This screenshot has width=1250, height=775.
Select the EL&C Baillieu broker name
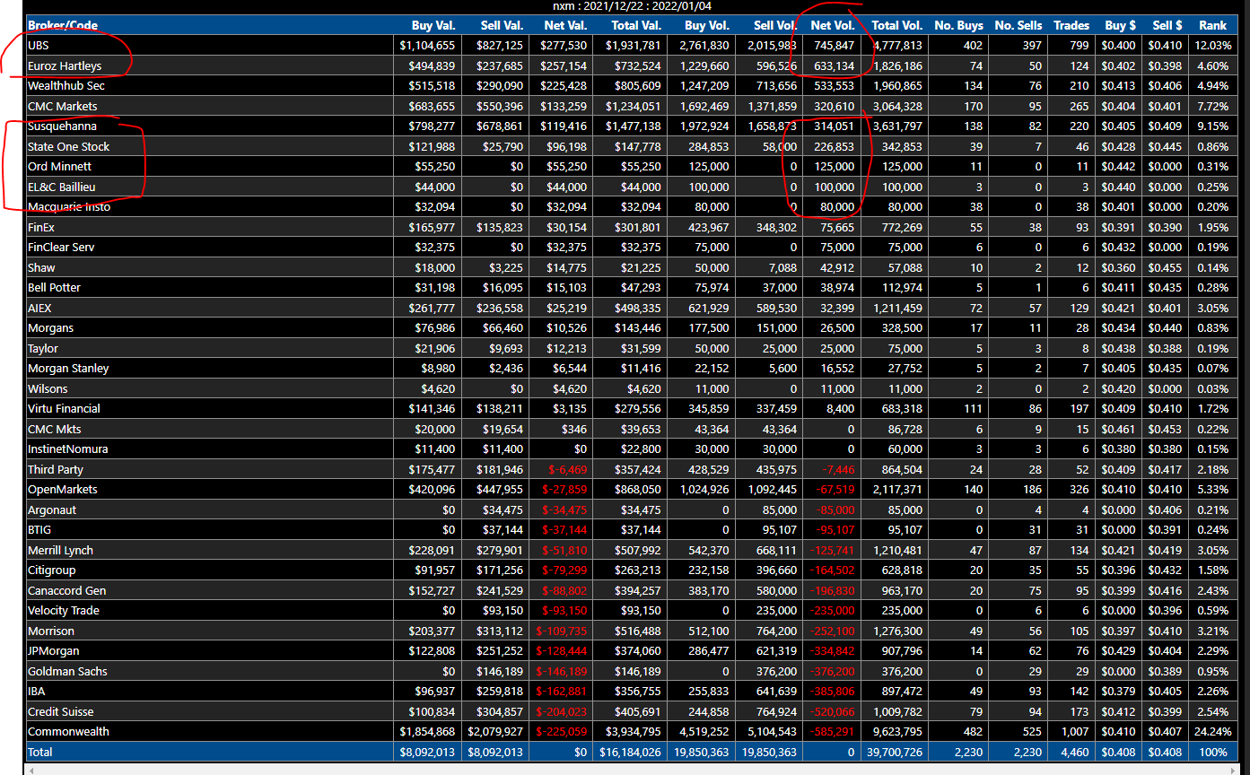(62, 187)
